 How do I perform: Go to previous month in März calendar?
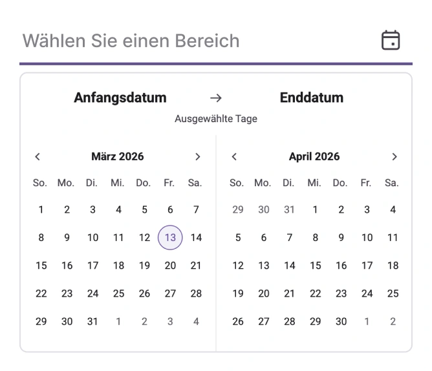[38, 156]
